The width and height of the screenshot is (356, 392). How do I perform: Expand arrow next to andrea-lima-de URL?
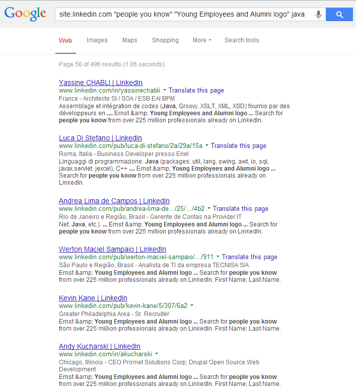point(209,208)
